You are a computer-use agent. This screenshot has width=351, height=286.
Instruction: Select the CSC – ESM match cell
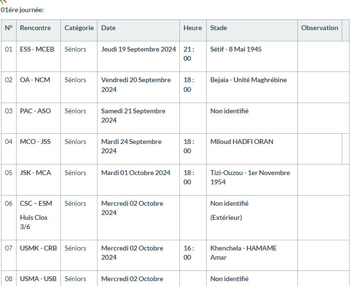[x=39, y=218]
